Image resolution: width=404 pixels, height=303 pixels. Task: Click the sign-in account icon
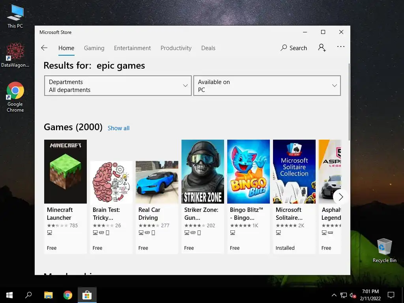(x=322, y=48)
